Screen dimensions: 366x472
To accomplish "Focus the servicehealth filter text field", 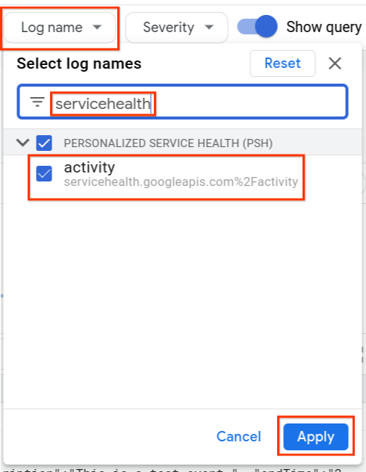I will point(182,102).
